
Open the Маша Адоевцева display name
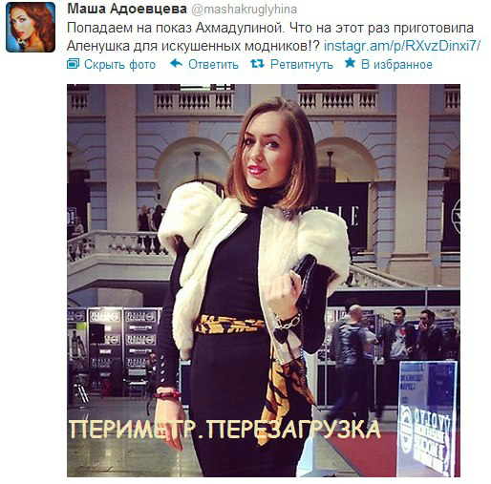pyautogui.click(x=127, y=10)
